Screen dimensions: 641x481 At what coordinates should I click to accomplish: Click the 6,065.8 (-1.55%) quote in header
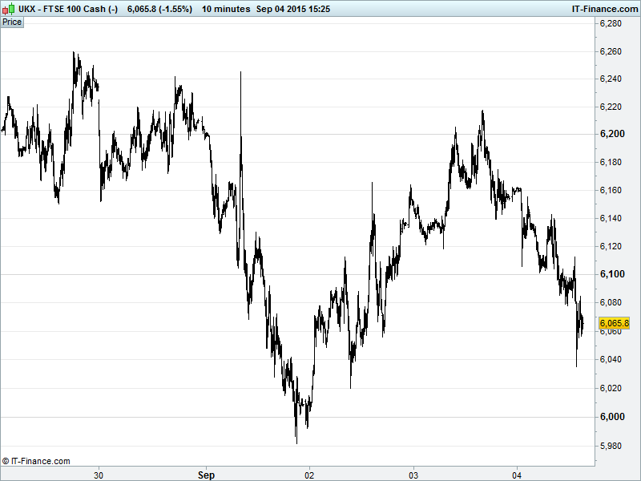160,9
